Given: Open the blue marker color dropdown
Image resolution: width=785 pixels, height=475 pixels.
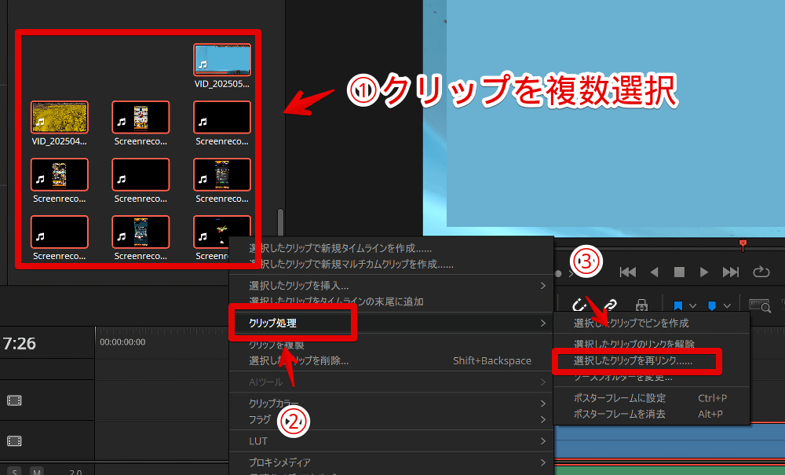Looking at the screenshot, I should [727, 305].
